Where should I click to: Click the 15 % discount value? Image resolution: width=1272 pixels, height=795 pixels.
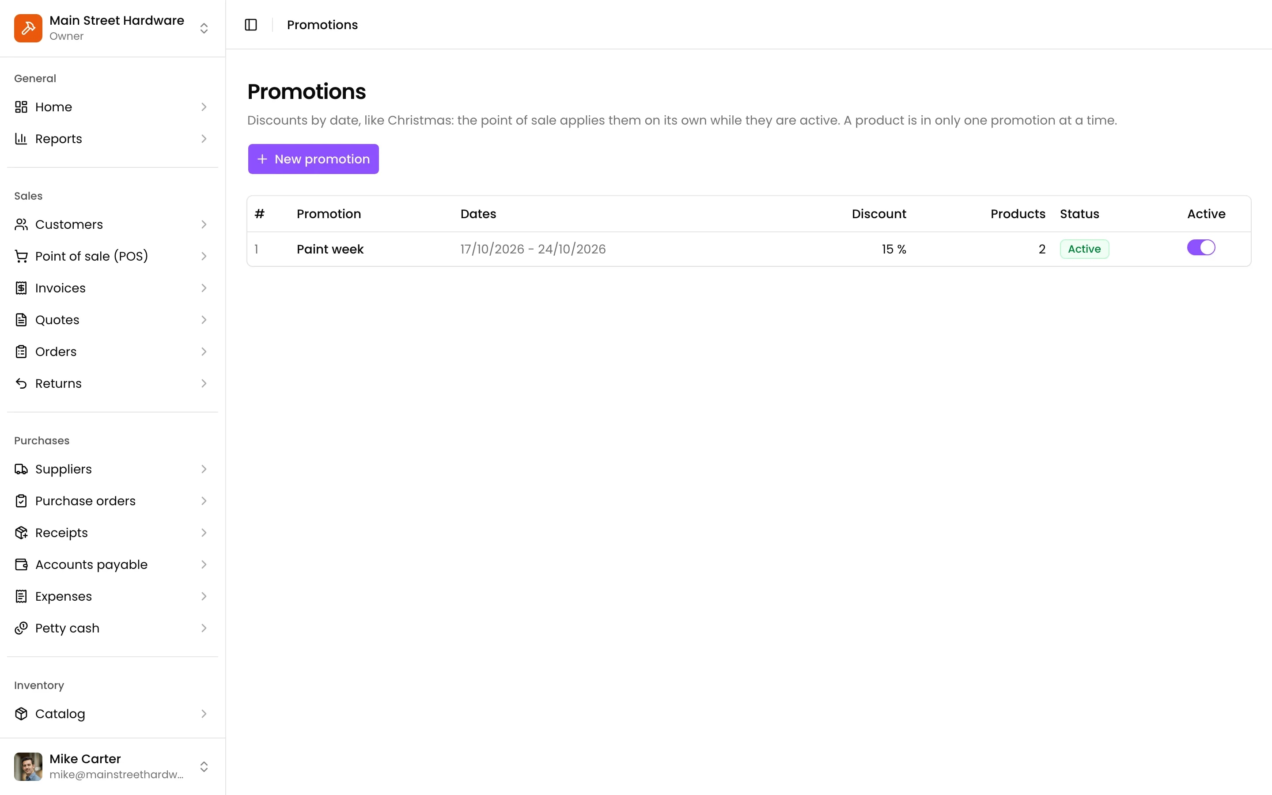(893, 249)
